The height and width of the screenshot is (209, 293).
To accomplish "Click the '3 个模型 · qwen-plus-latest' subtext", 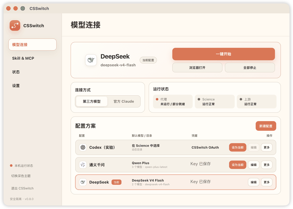I will 150,167.
